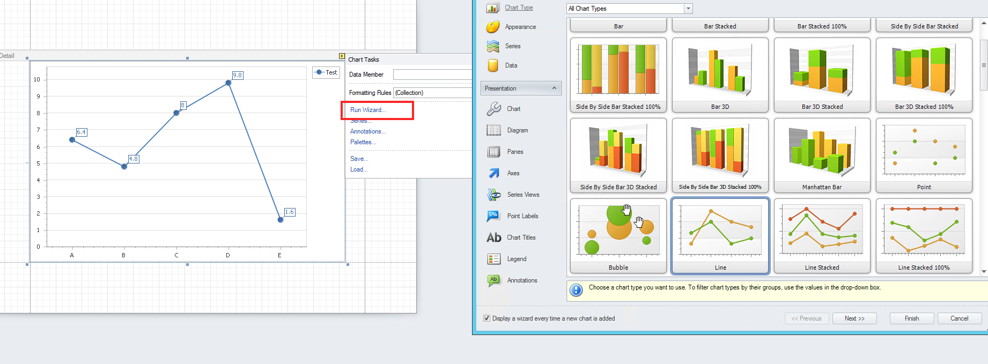Image resolution: width=988 pixels, height=364 pixels.
Task: Click the chart type list scrollbar
Action: [984, 65]
